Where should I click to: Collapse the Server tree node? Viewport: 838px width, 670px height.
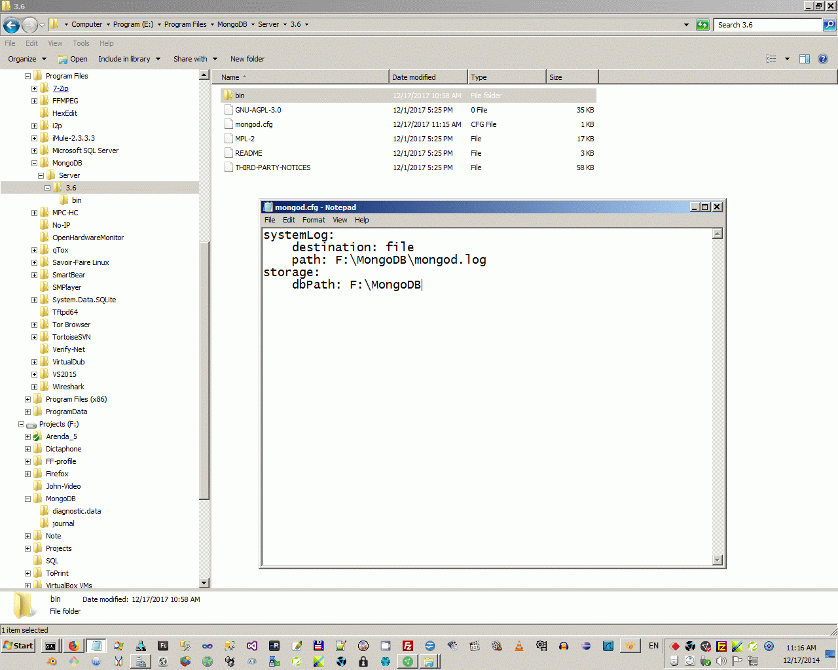(41, 175)
